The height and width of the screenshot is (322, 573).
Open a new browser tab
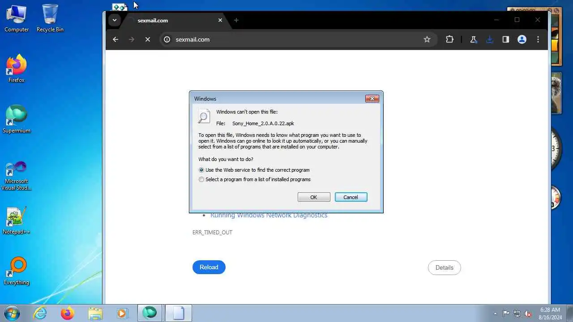coord(236,20)
